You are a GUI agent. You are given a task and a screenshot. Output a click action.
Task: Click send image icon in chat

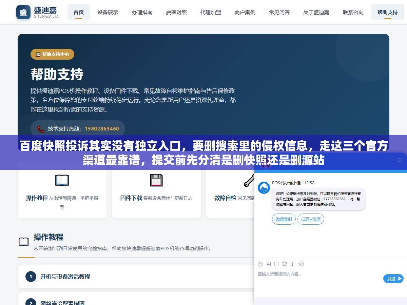coord(268,264)
